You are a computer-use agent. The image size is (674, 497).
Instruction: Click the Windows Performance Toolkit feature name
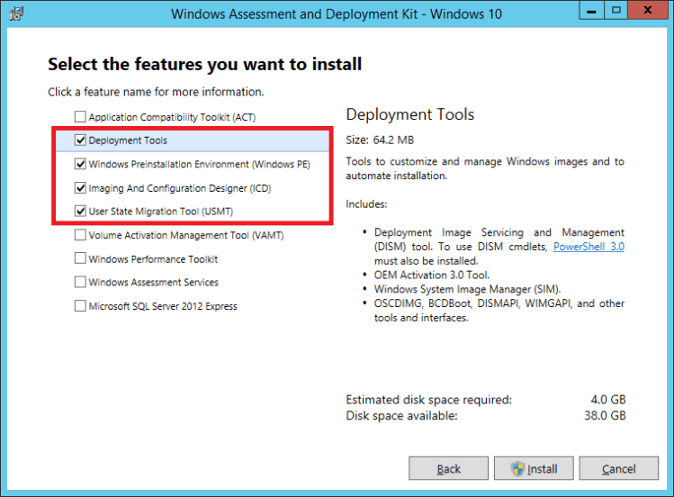click(153, 259)
